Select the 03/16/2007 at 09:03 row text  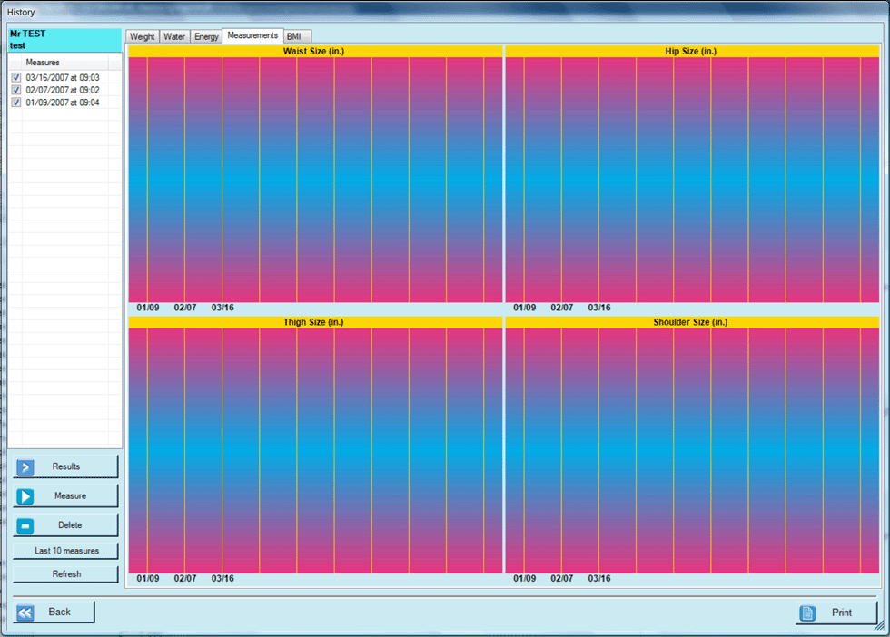(x=63, y=78)
